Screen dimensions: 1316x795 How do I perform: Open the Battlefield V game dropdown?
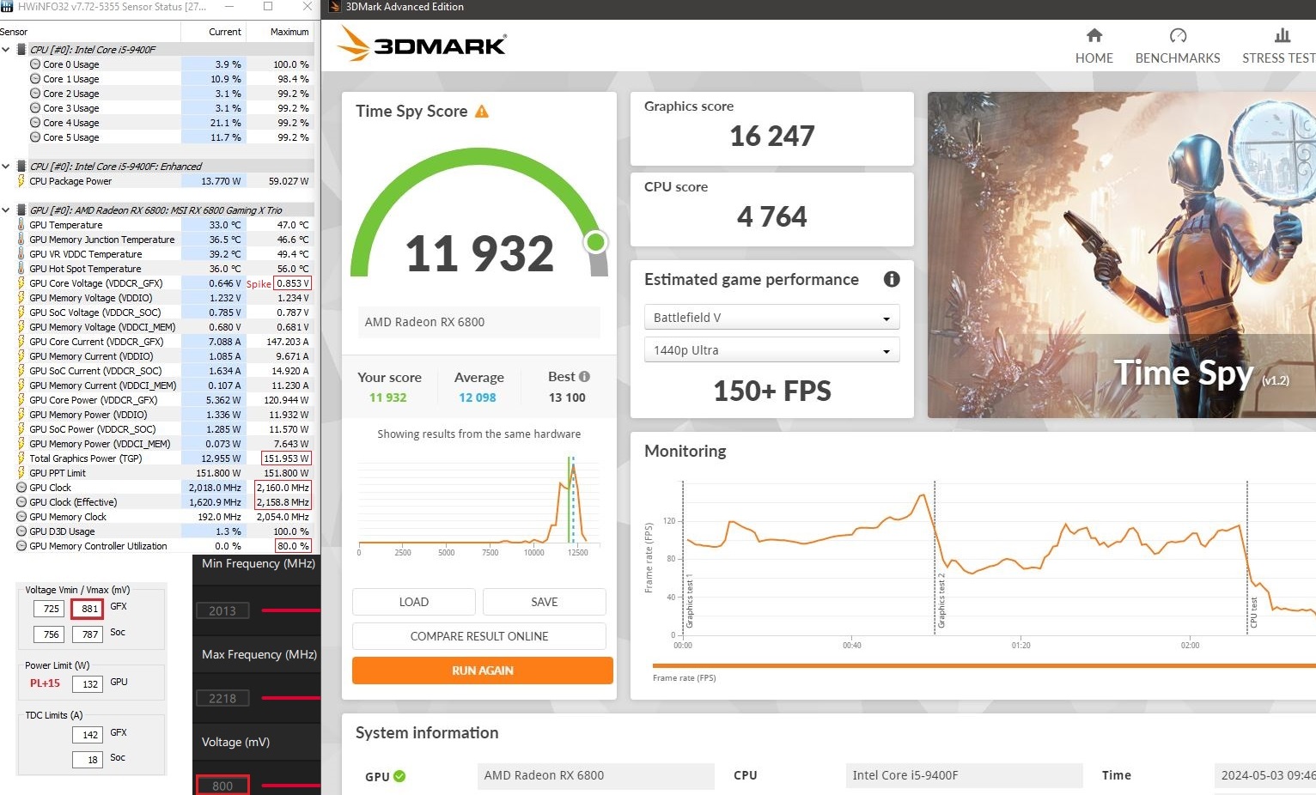(x=771, y=317)
